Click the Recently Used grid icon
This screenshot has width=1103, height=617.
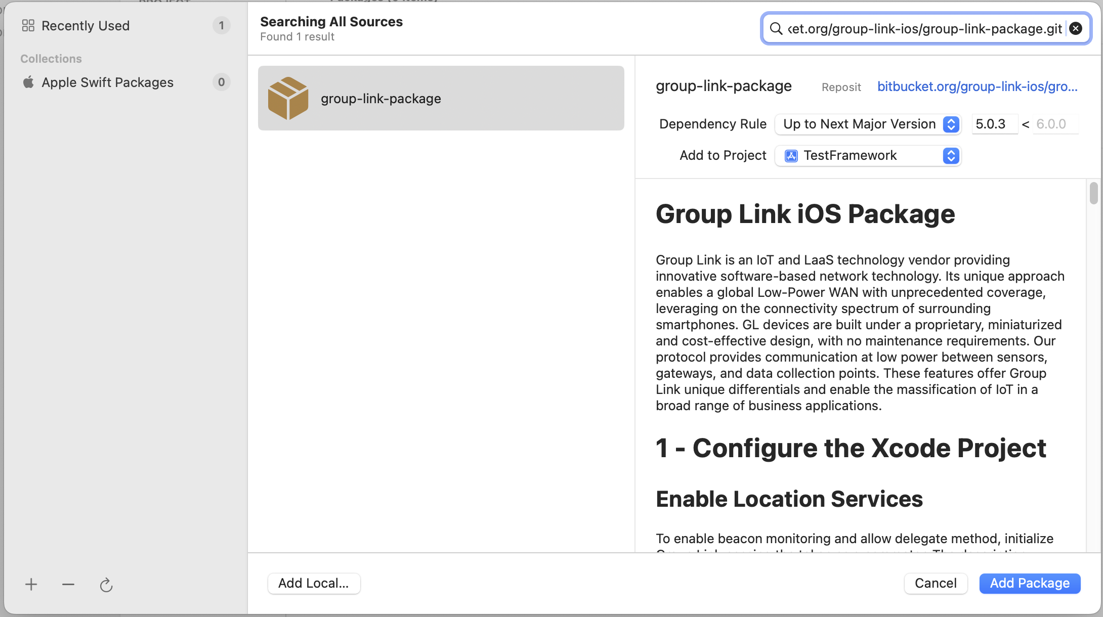coord(28,26)
